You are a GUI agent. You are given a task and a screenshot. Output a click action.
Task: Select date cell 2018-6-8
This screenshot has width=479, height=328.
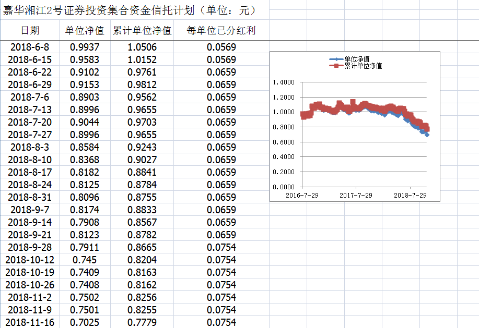click(x=30, y=47)
